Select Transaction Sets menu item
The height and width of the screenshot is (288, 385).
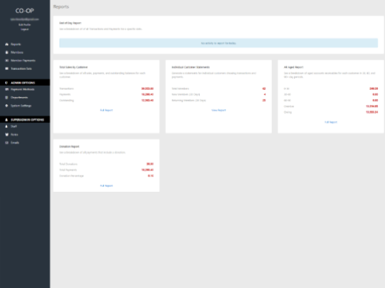click(21, 69)
